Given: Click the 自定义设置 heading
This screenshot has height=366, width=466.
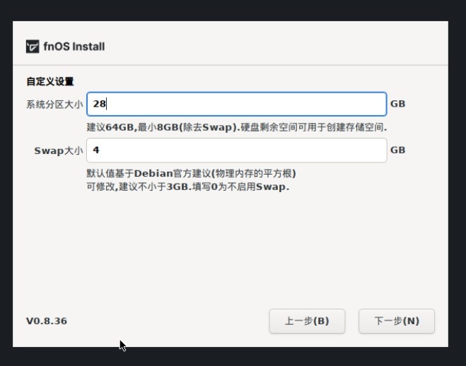Looking at the screenshot, I should tap(50, 81).
